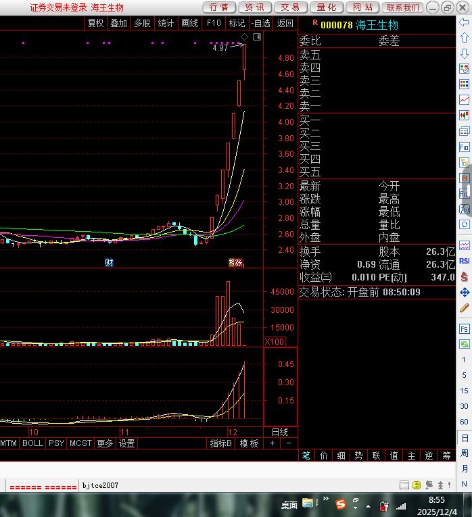Click the 叠加 overlay button
This screenshot has height=517, width=472.
pos(119,23)
